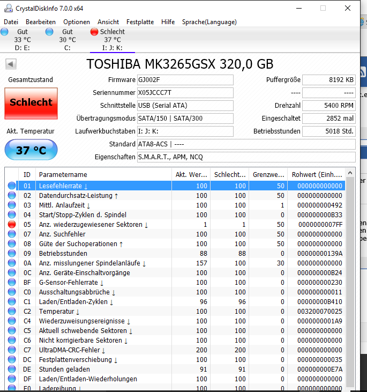The image size is (367, 392).
Task: Open the Bearbeiten menu
Action: click(41, 22)
